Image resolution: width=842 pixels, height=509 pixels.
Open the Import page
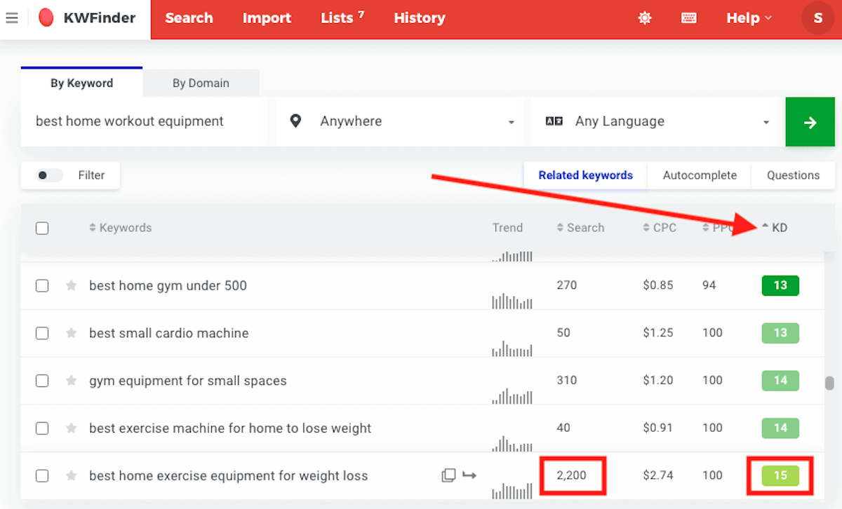tap(267, 18)
